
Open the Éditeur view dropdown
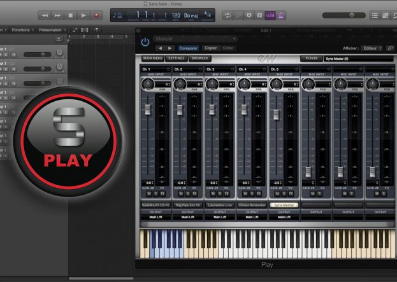click(372, 48)
